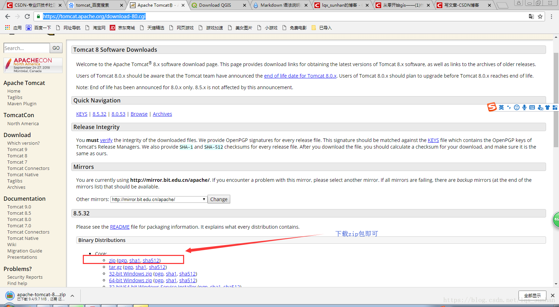Open a new browser tab
559x307 pixels.
(502, 5)
